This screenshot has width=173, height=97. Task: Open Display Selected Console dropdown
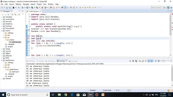[x=161, y=61]
